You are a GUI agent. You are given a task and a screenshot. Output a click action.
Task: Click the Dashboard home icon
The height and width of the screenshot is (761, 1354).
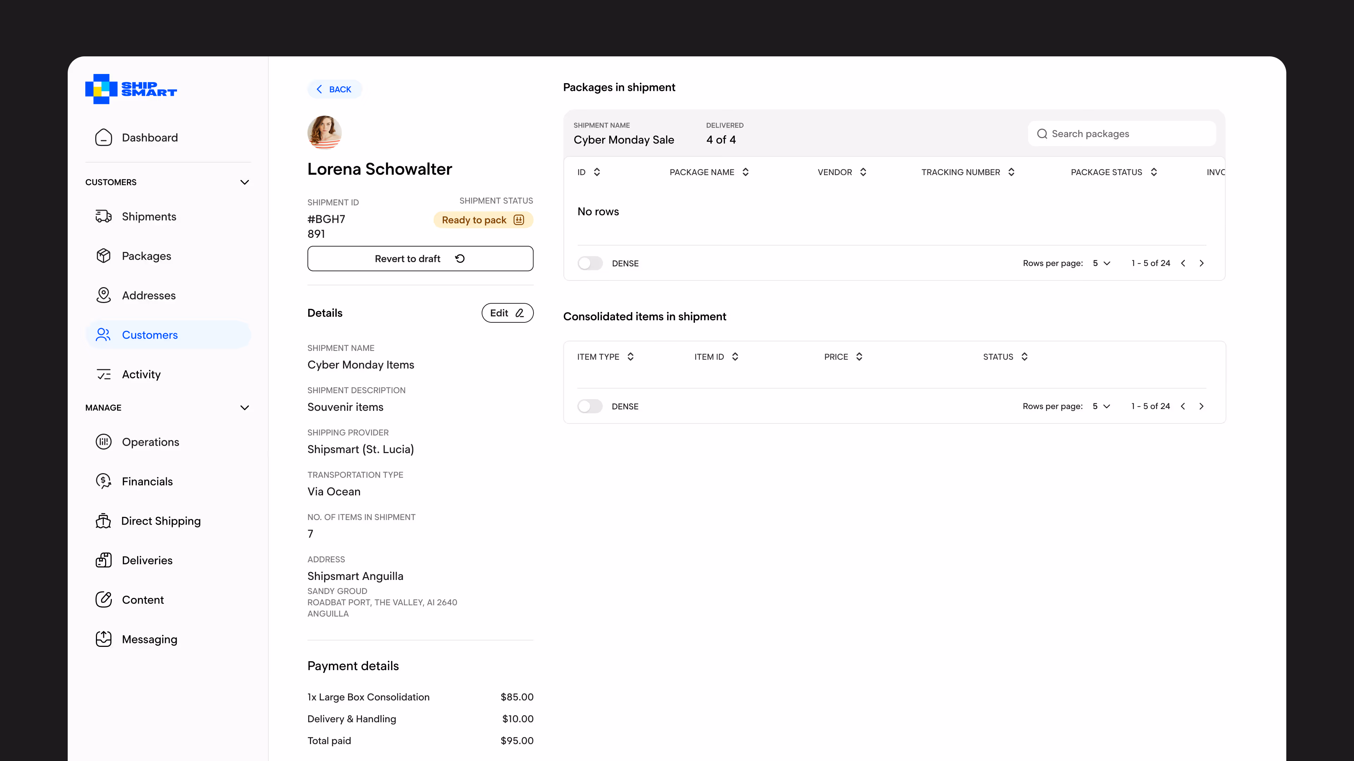104,138
